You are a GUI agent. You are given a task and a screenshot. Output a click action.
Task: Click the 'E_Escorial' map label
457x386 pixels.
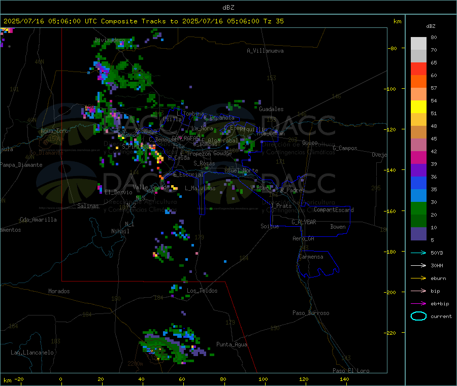[188, 174]
